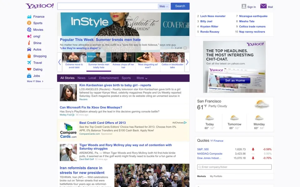This screenshot has width=300, height=187.
Task: Open the Sports basketball icon
Action: [29, 23]
